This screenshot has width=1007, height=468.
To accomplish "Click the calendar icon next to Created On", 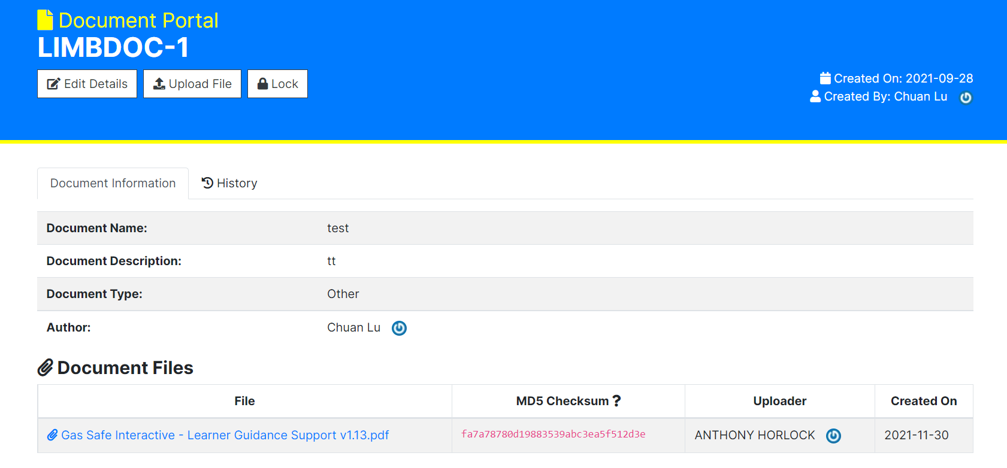I will (x=825, y=78).
